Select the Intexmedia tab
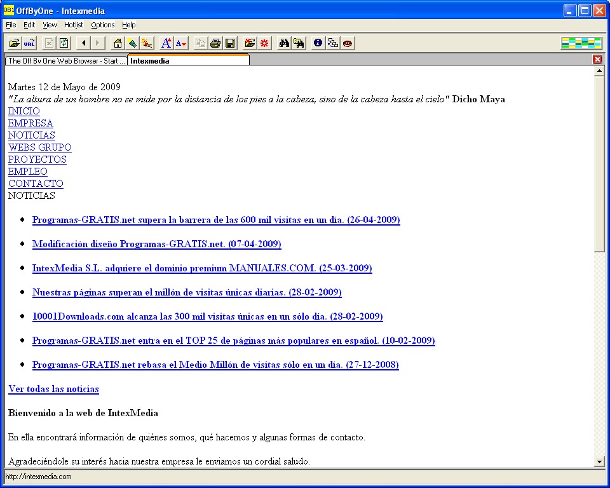The height and width of the screenshot is (488, 610). (188, 60)
